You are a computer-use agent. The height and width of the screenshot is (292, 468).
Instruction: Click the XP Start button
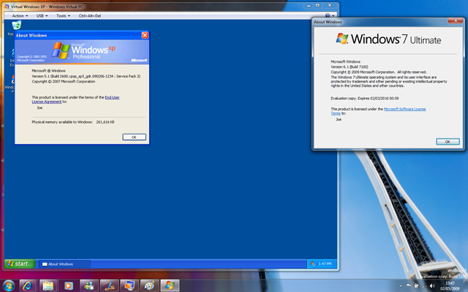[x=20, y=264]
